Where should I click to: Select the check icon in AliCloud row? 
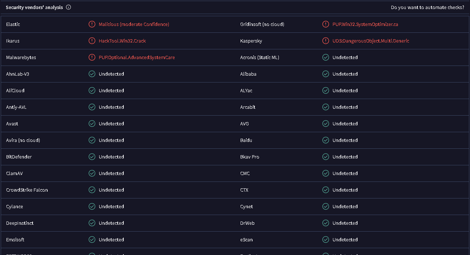tap(92, 90)
